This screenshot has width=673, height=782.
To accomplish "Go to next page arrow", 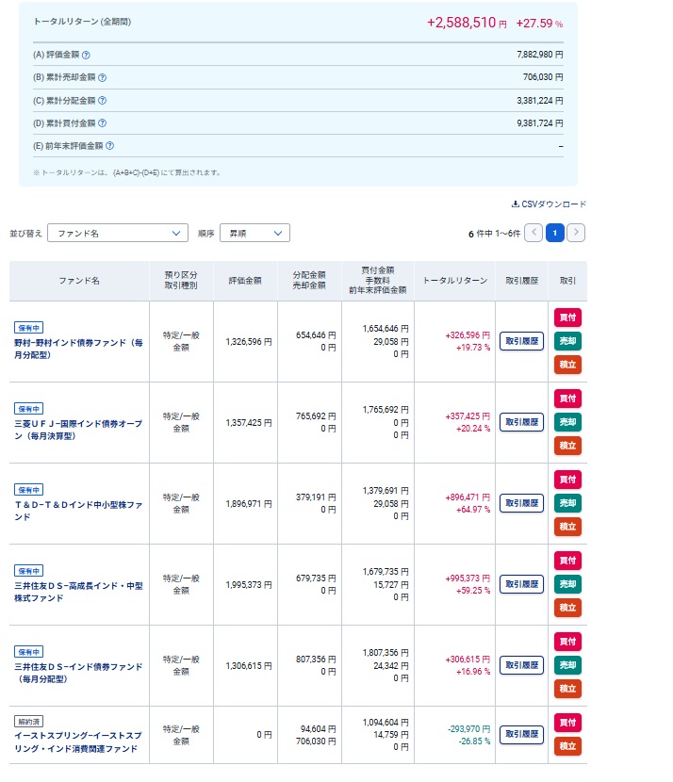I will (x=576, y=233).
